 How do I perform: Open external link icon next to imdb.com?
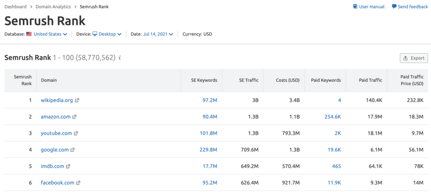(x=68, y=166)
